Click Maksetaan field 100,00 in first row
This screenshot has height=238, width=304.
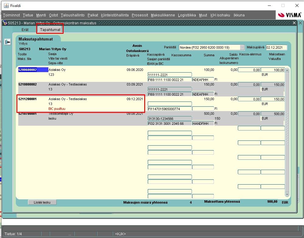[273, 70]
